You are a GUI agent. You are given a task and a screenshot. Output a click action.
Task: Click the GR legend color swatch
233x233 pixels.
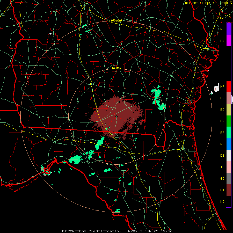pos(229,98)
